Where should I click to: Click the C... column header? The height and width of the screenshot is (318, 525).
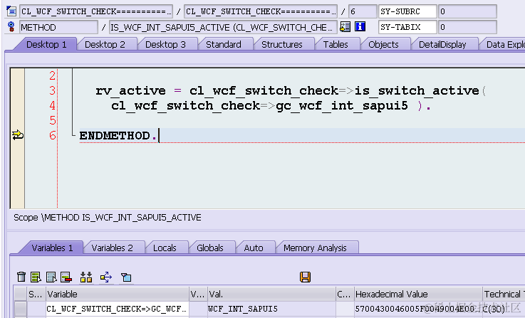(345, 294)
